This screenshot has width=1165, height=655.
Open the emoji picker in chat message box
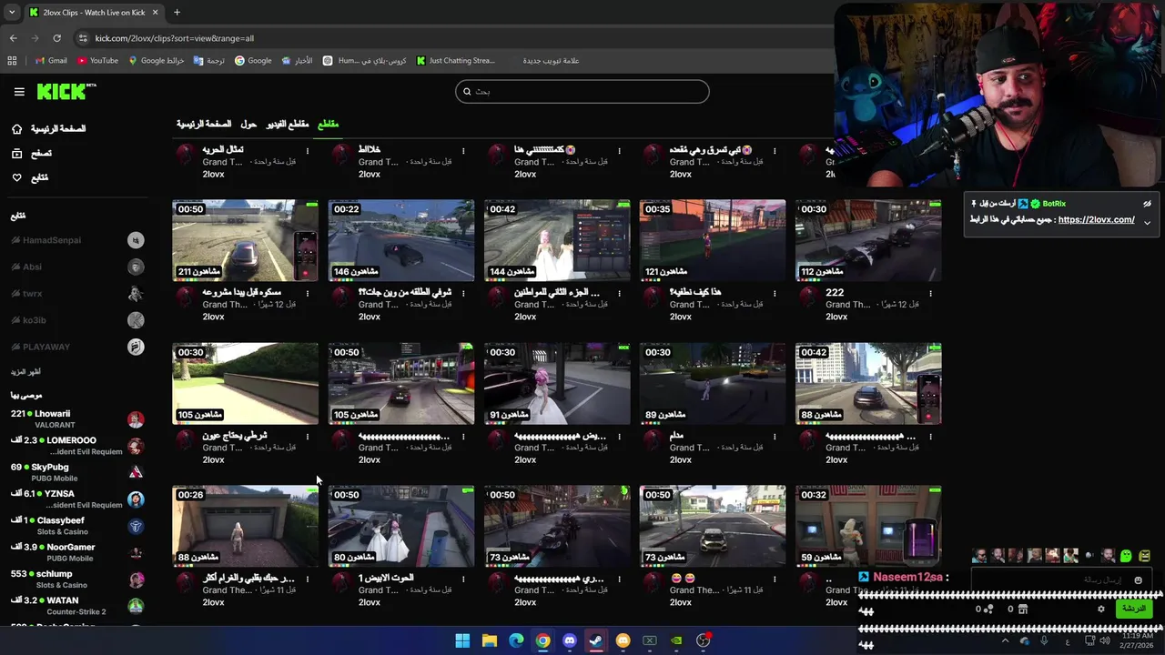pos(1138,580)
